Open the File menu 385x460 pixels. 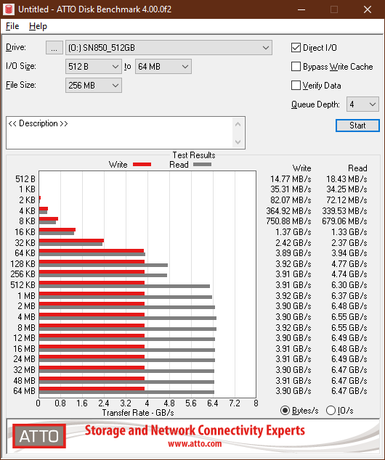point(12,26)
